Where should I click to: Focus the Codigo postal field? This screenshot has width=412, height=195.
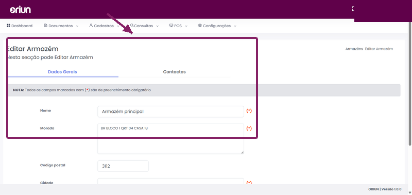(123, 166)
